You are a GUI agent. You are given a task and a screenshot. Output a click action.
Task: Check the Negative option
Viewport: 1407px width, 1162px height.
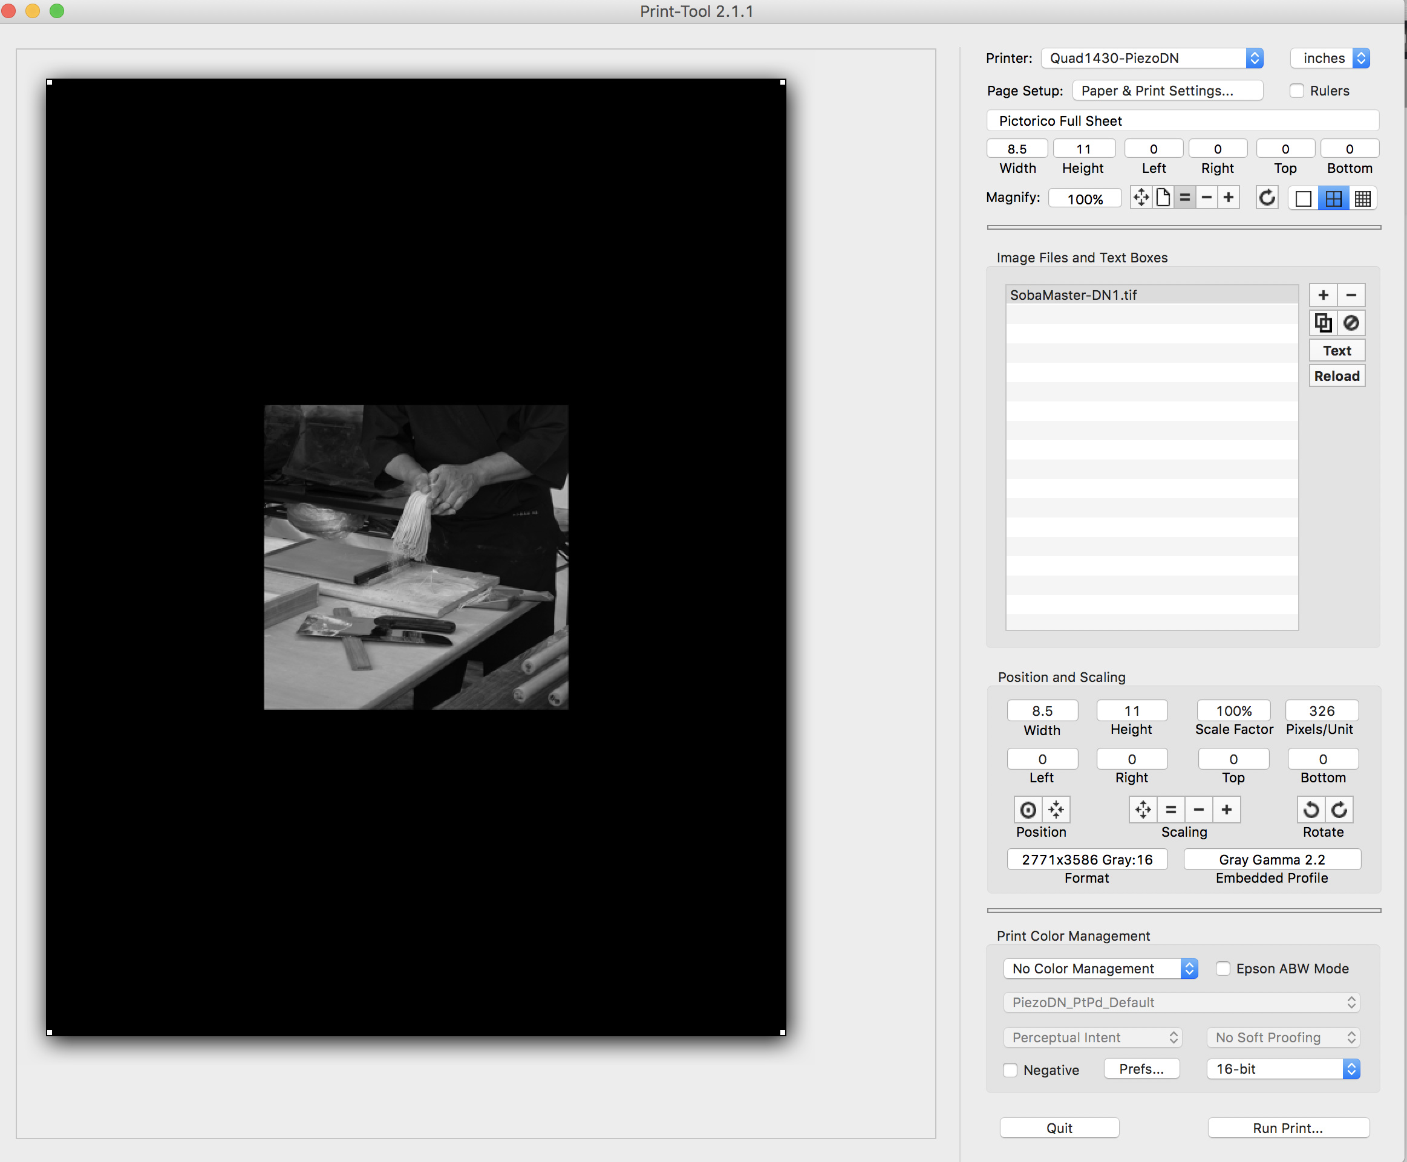(1011, 1069)
